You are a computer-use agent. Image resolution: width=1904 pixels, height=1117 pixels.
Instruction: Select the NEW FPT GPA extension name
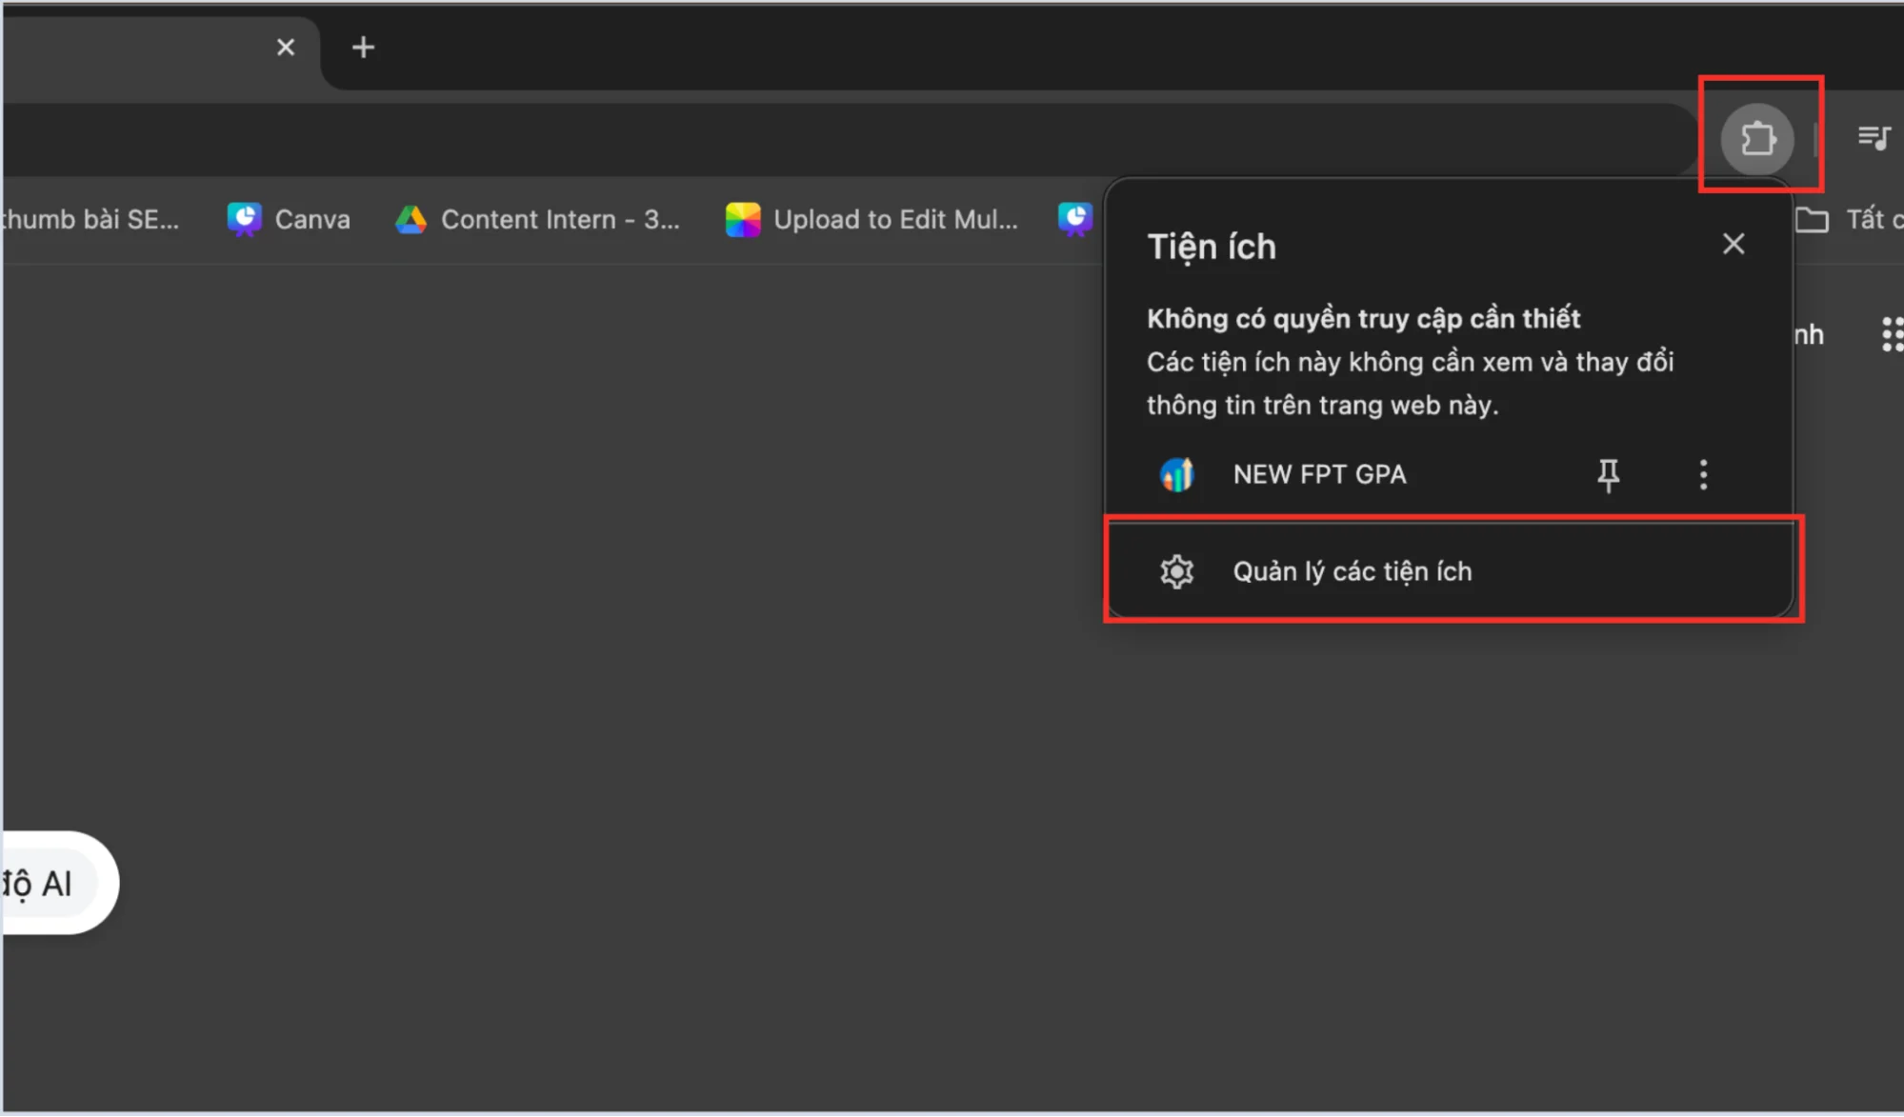[x=1319, y=474]
